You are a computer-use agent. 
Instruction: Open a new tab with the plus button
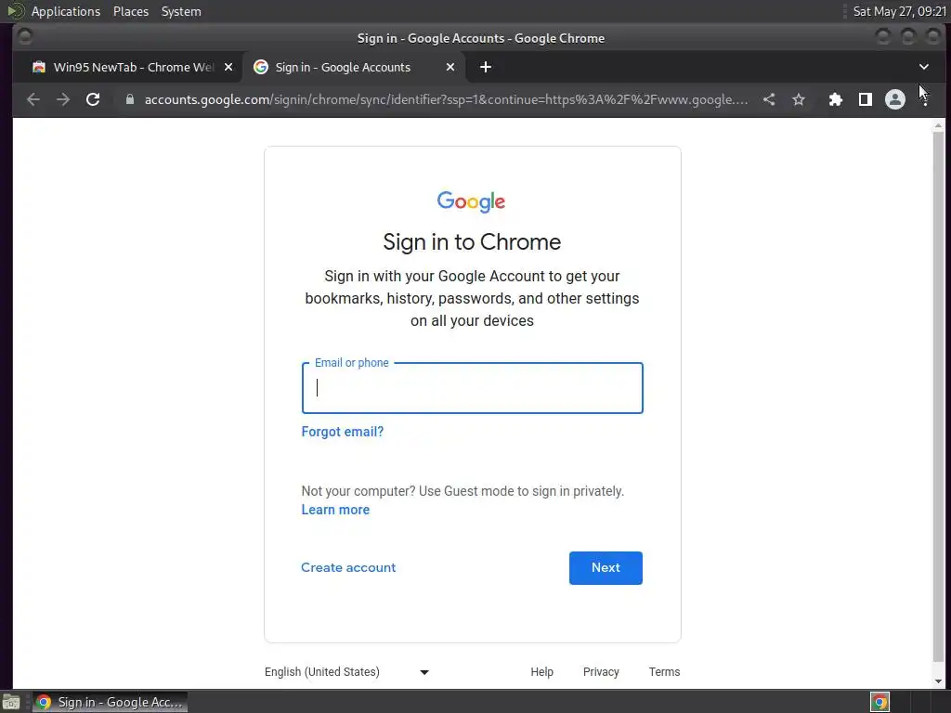tap(485, 67)
